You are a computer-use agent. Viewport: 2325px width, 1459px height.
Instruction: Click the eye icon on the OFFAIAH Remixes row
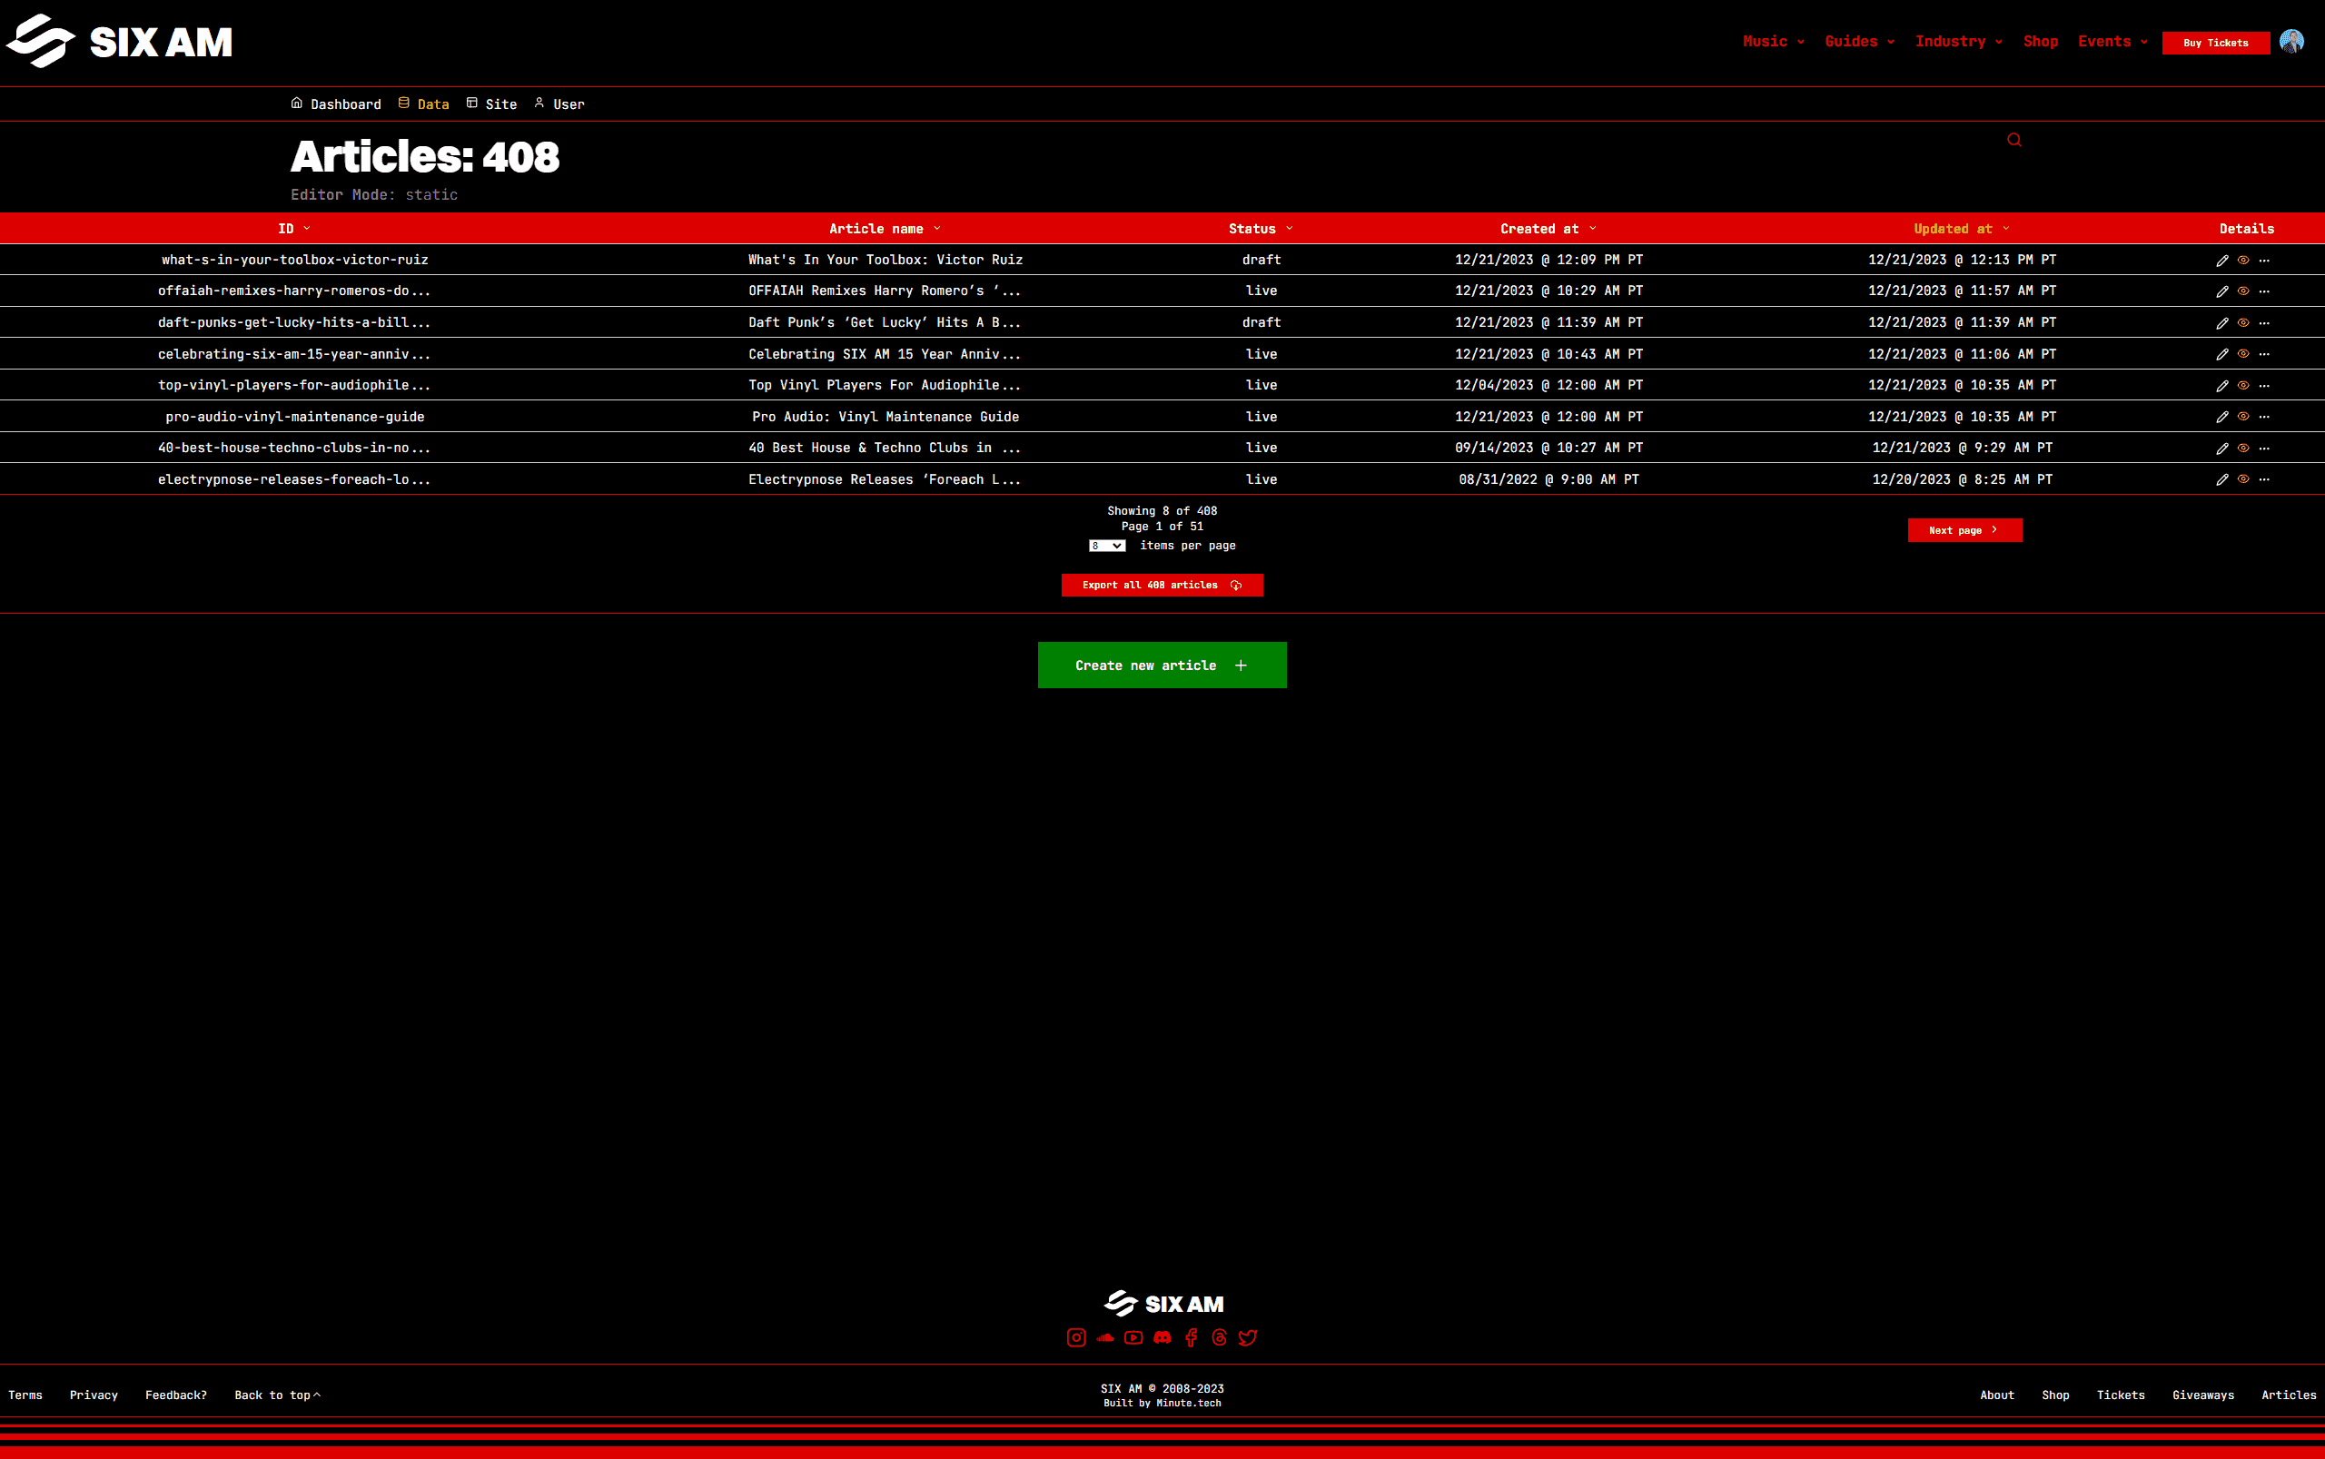pos(2243,291)
